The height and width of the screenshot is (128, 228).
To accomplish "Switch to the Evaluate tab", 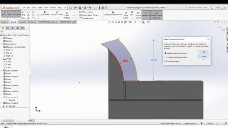I will (22, 22).
